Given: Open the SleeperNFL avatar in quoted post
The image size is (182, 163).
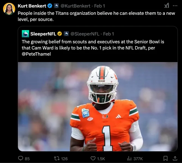Looking at the screenshot, I should pos(26,34).
